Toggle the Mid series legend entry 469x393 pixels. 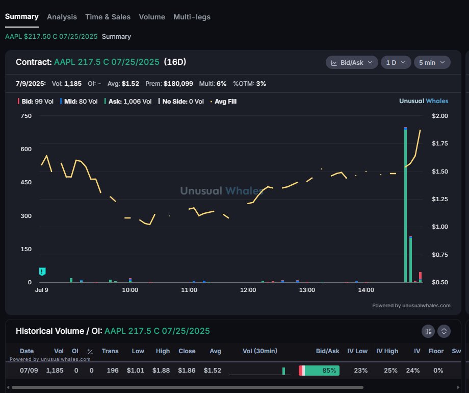79,102
